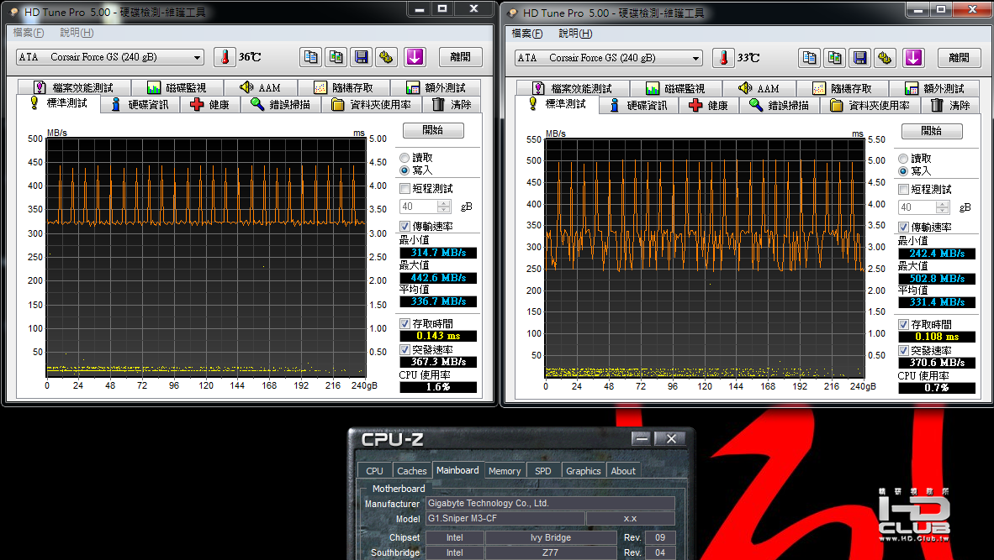Open 健康 tab in left window

tap(210, 104)
